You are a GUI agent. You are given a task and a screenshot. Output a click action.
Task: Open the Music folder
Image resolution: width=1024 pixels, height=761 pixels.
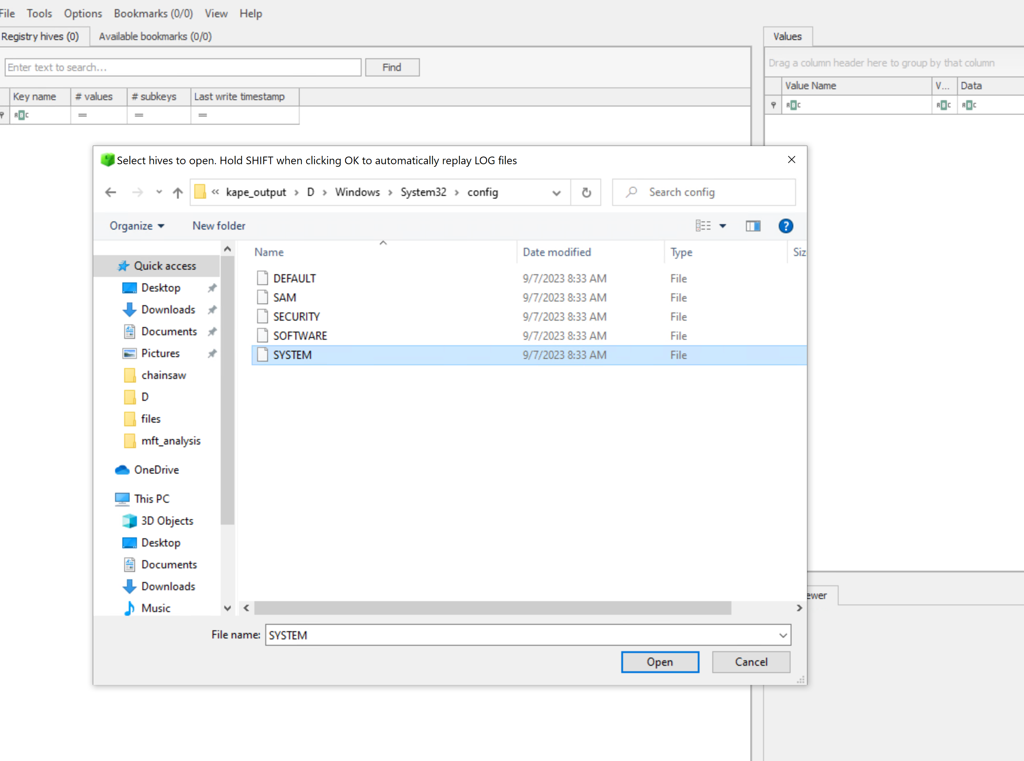coord(156,608)
